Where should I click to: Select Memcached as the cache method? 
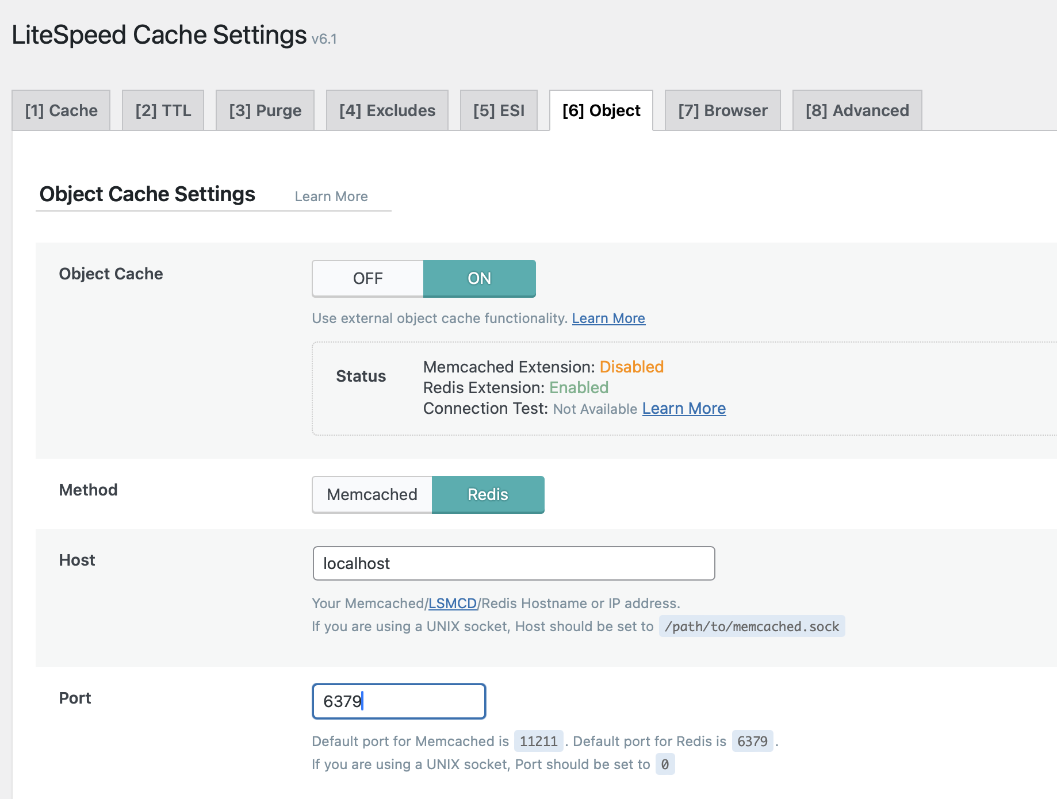pyautogui.click(x=372, y=495)
